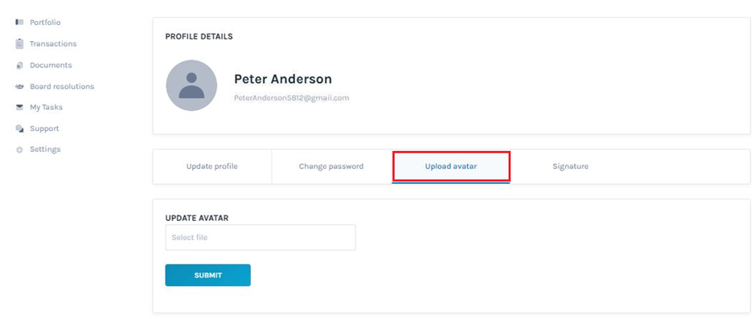Screen dimensions: 755x319
Task: Open the Transactions menu label
Action: pos(53,43)
